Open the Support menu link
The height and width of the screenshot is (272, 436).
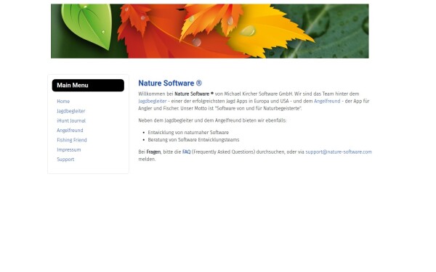65,160
